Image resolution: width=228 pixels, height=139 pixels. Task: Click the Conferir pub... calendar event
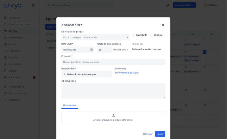tap(193, 57)
